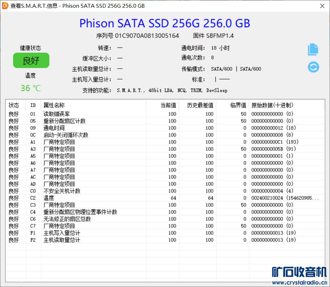The image size is (330, 287).
Task: Select the 重新分配扇区计数 row
Action: [165, 121]
